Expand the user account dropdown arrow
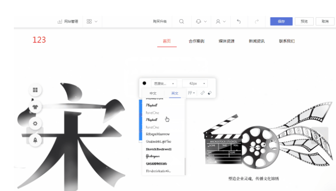Image resolution: width=336 pixels, height=191 pixels. [224, 21]
